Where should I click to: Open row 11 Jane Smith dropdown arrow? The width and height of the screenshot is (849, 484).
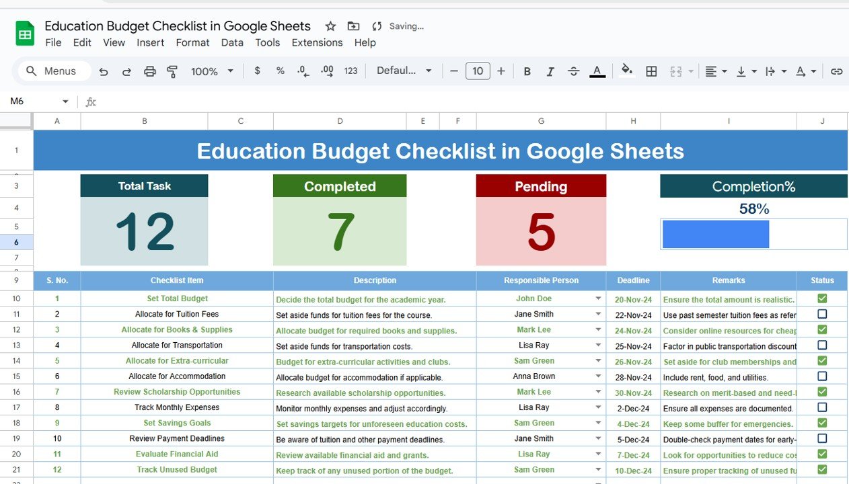(598, 314)
